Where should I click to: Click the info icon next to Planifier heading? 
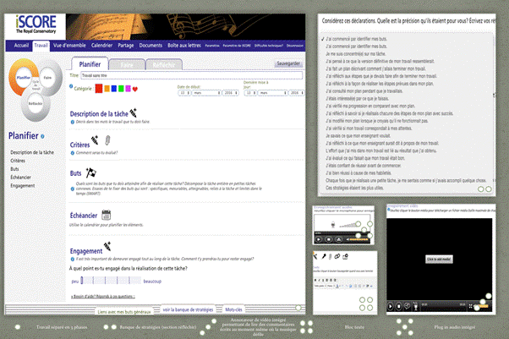pyautogui.click(x=42, y=136)
